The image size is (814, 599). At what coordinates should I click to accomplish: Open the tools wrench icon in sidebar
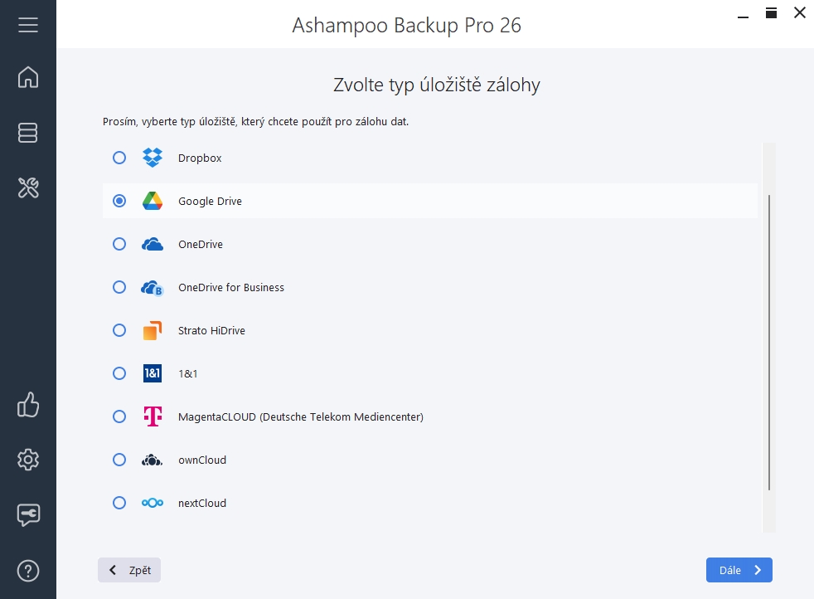pyautogui.click(x=28, y=187)
